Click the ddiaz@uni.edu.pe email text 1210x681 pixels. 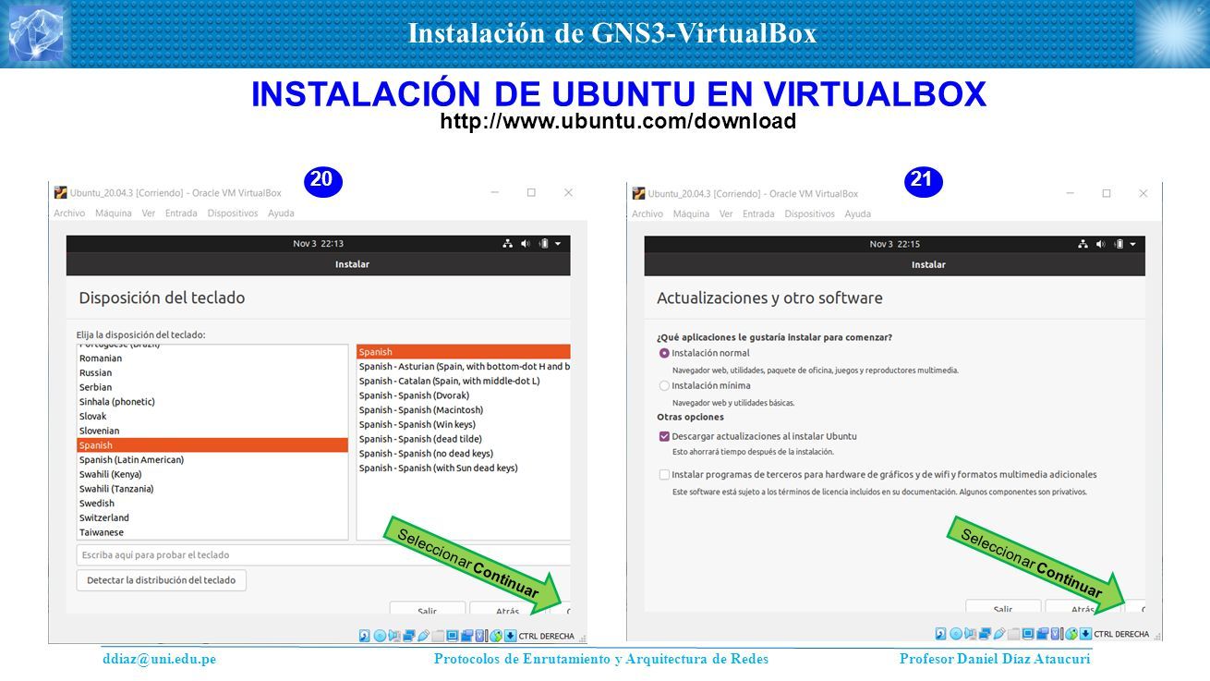159,659
